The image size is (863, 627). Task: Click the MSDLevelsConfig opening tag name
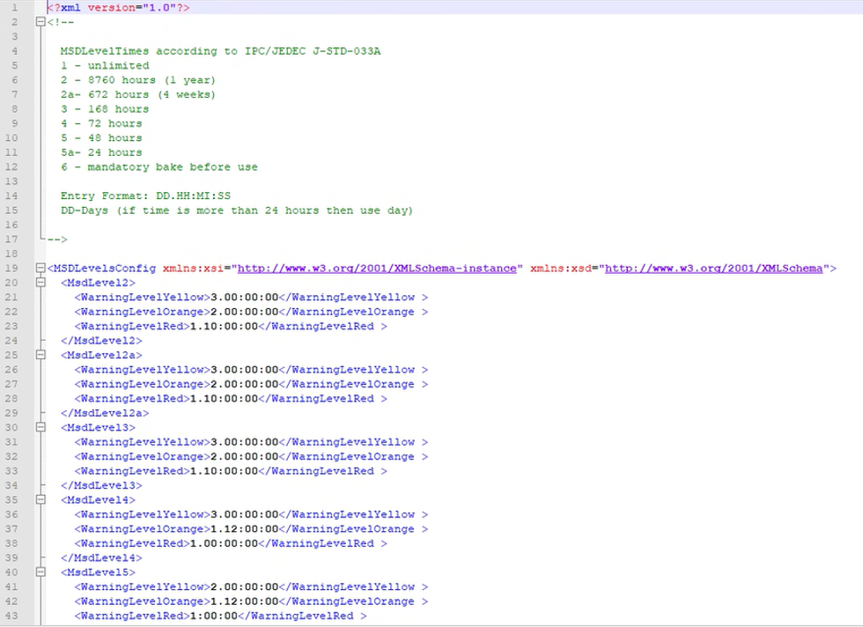(105, 269)
